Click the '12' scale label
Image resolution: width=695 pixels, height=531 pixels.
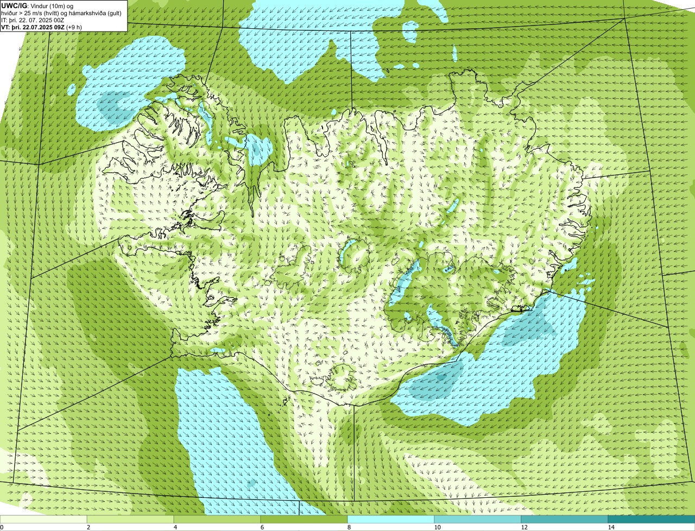[524, 527]
